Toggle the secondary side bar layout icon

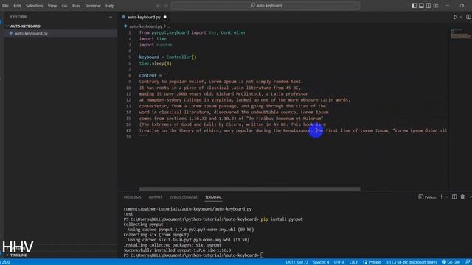[x=428, y=6]
